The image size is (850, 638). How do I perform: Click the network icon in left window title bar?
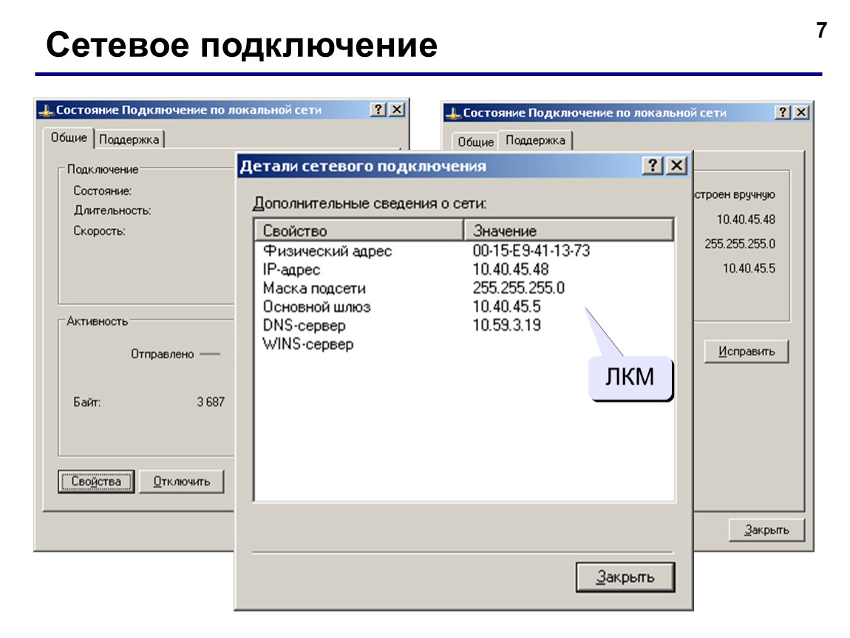[x=47, y=111]
